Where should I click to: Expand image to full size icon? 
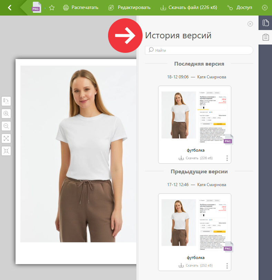(x=7, y=138)
